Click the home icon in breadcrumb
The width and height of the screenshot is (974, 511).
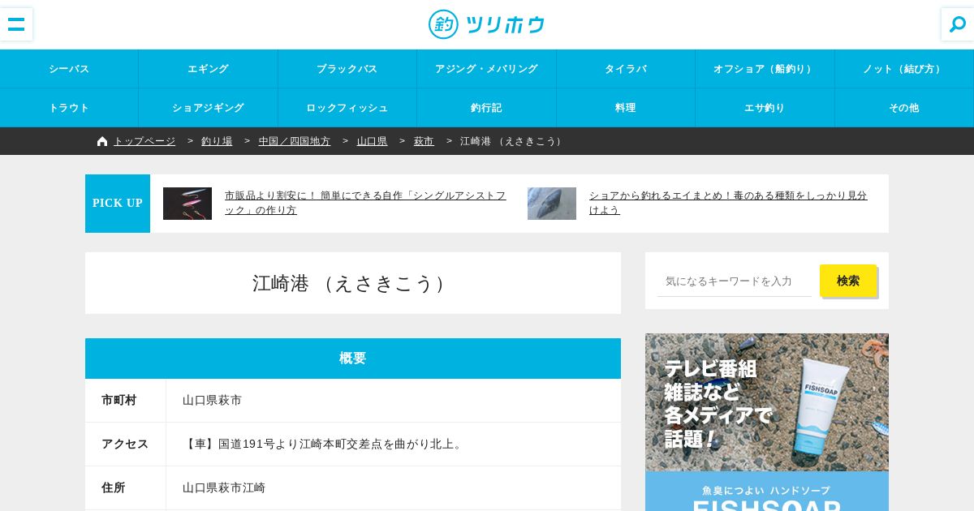point(102,141)
